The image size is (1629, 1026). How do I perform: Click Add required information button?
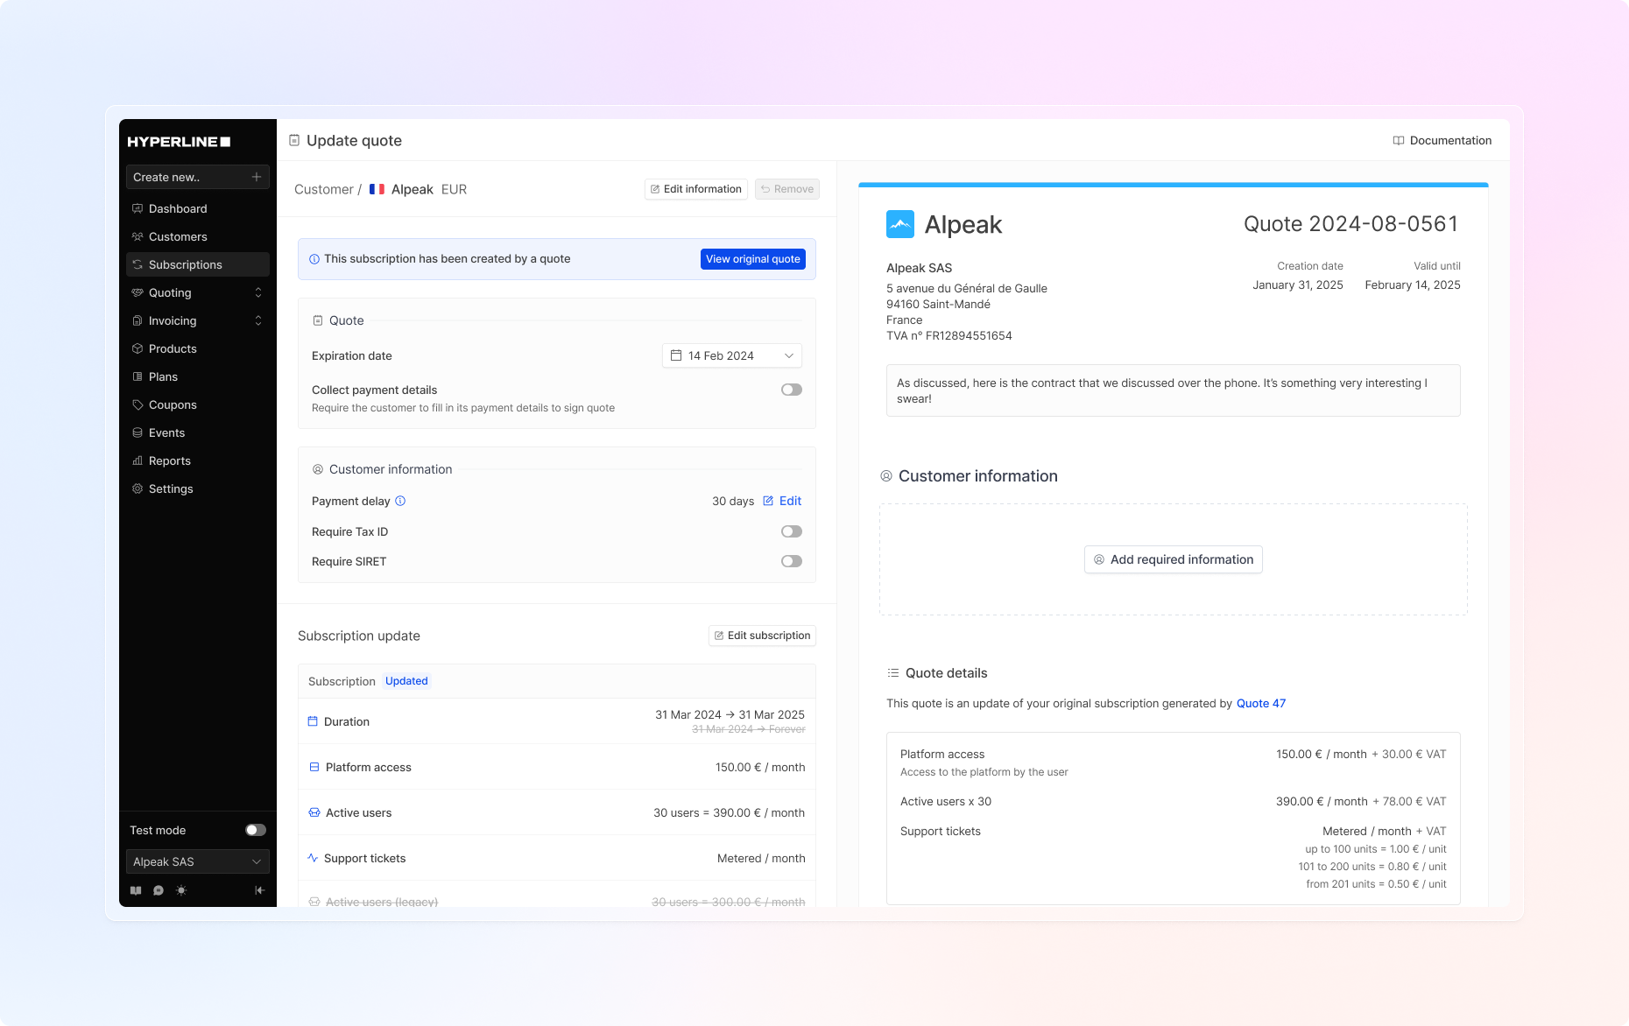pos(1174,559)
